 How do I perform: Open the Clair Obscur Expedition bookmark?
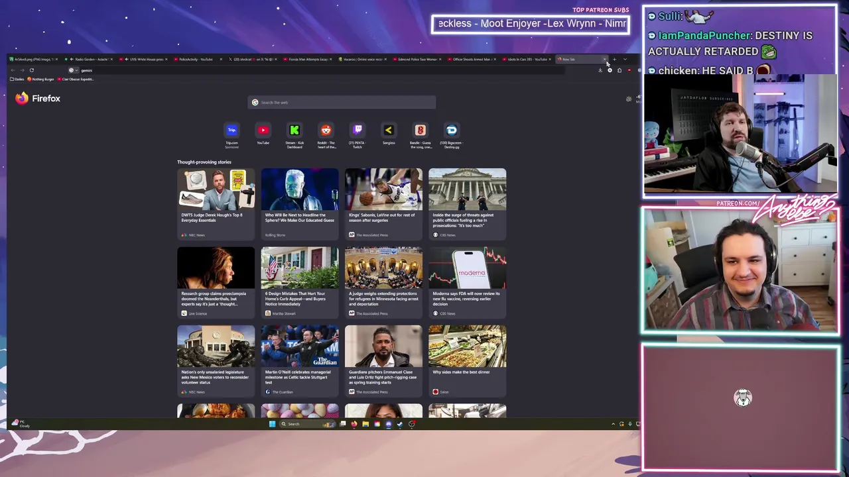76,79
